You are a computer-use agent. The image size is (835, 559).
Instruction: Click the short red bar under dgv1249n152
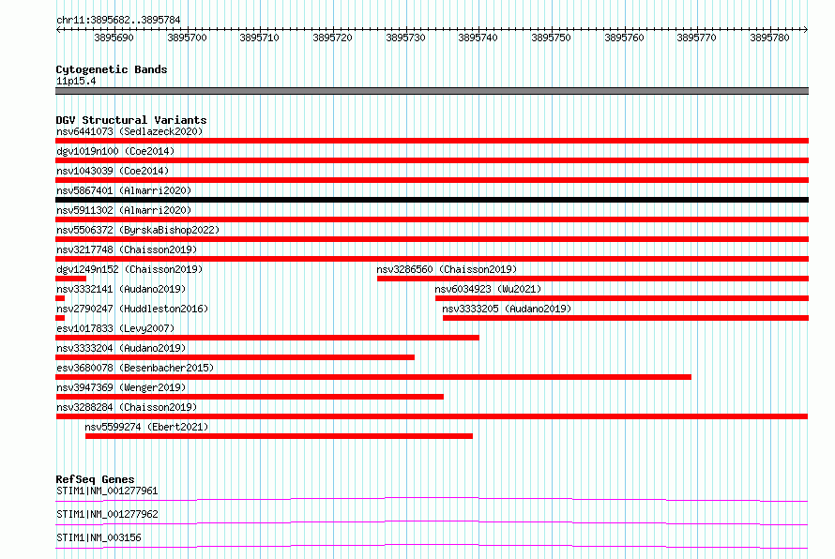(70, 279)
